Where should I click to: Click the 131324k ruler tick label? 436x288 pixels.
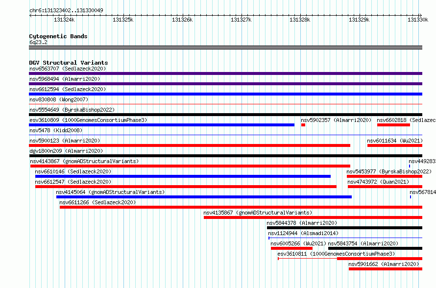point(64,20)
